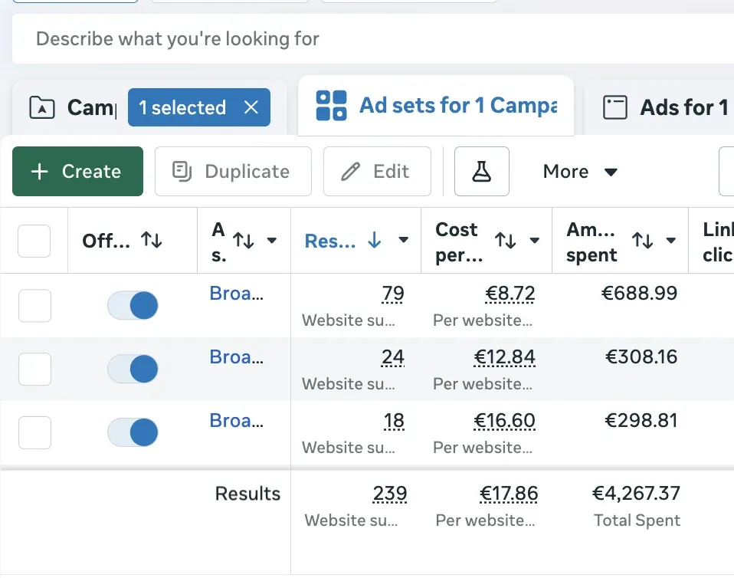Click the Results descending sort arrow
The width and height of the screenshot is (734, 578).
tap(375, 240)
